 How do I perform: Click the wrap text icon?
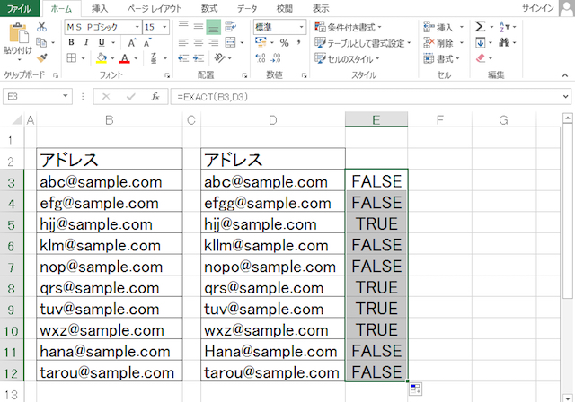230,26
